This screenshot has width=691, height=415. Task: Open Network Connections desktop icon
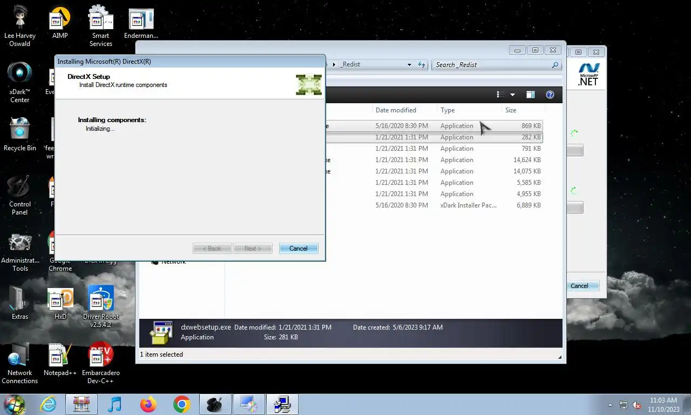(20, 364)
